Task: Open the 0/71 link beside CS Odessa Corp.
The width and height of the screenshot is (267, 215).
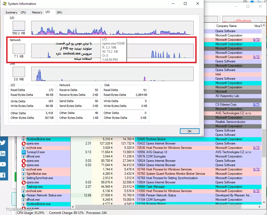Action: click(x=256, y=105)
